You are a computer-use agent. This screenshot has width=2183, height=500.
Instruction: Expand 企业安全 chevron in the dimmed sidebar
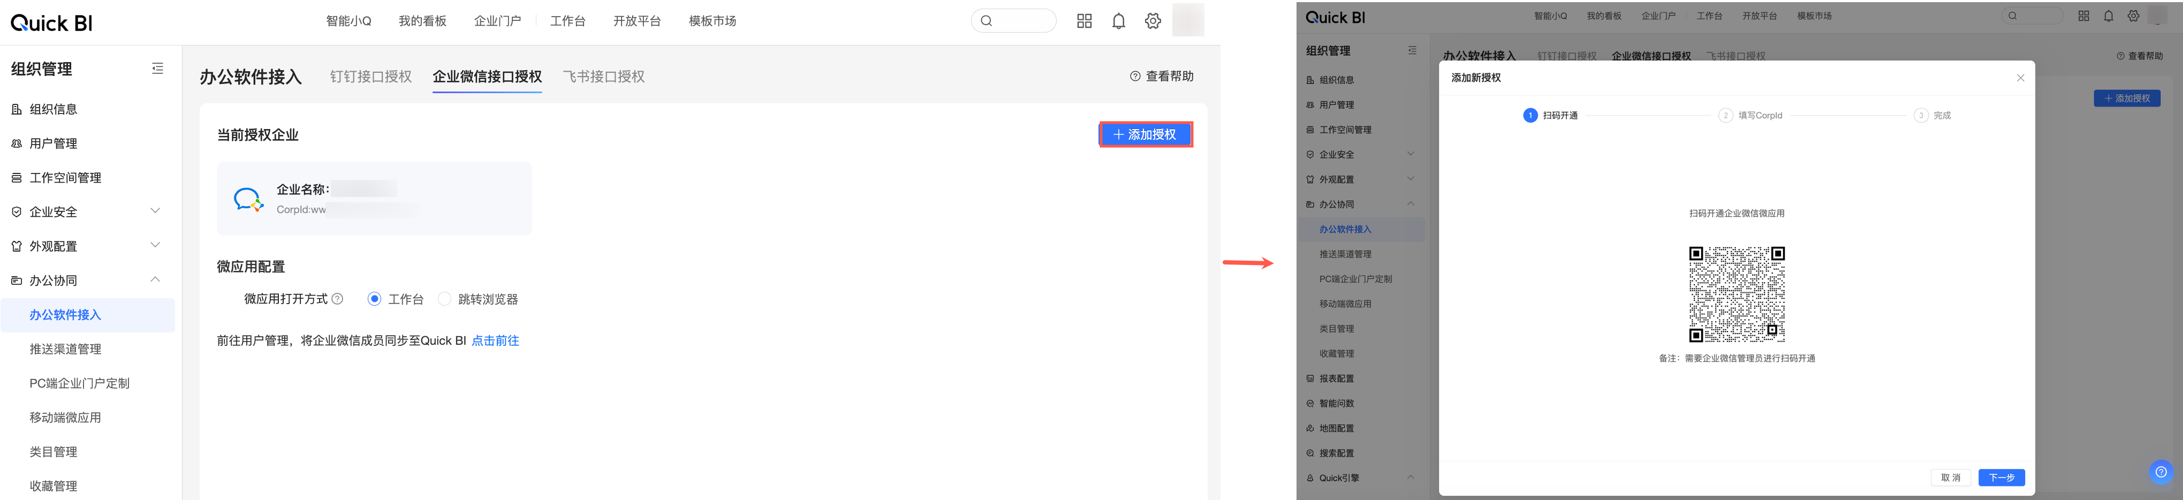1411,154
